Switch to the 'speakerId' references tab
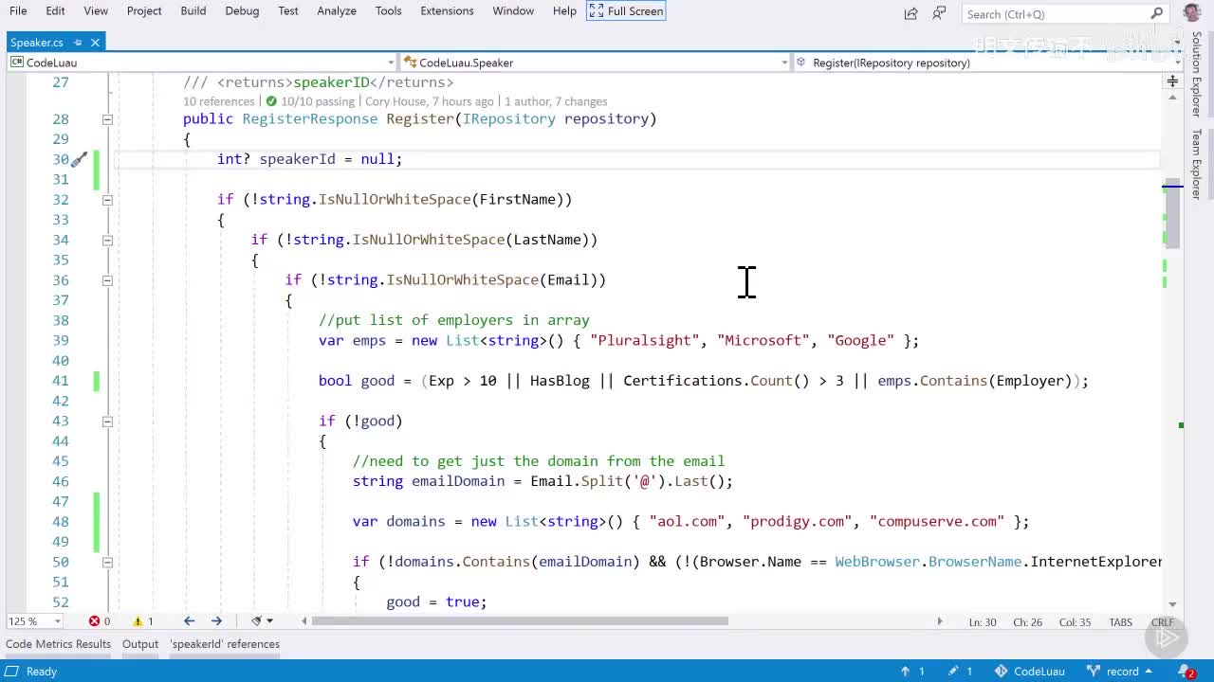 (x=225, y=644)
